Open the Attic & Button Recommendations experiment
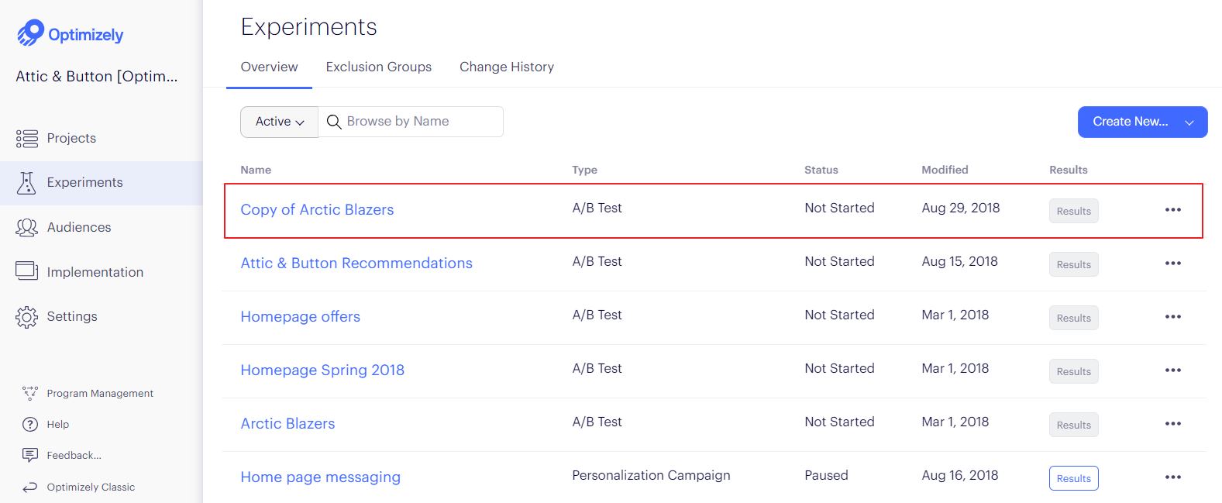This screenshot has width=1222, height=503. click(356, 263)
